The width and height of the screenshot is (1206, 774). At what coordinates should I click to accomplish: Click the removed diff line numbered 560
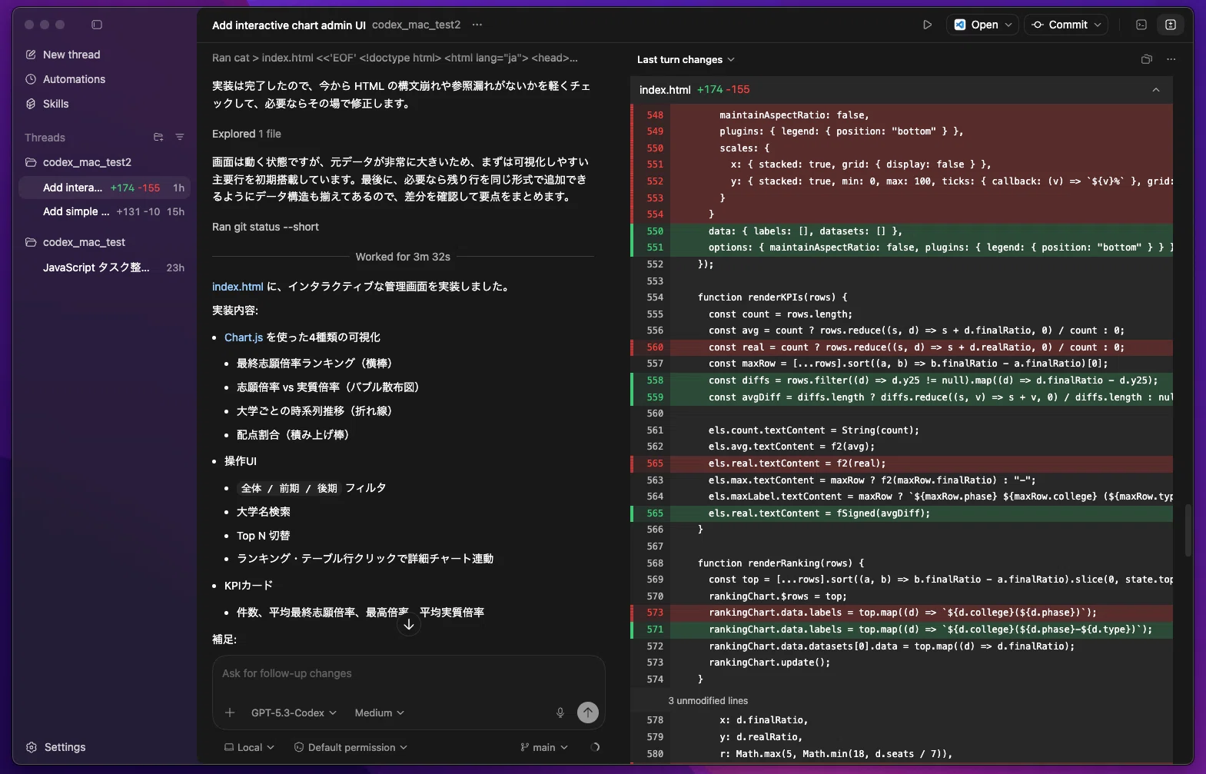pos(902,347)
